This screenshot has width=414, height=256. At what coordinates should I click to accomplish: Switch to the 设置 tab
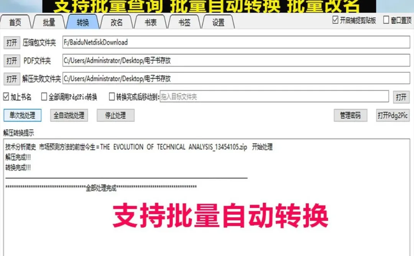[217, 22]
